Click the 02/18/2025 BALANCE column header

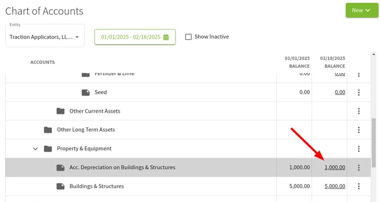click(332, 62)
